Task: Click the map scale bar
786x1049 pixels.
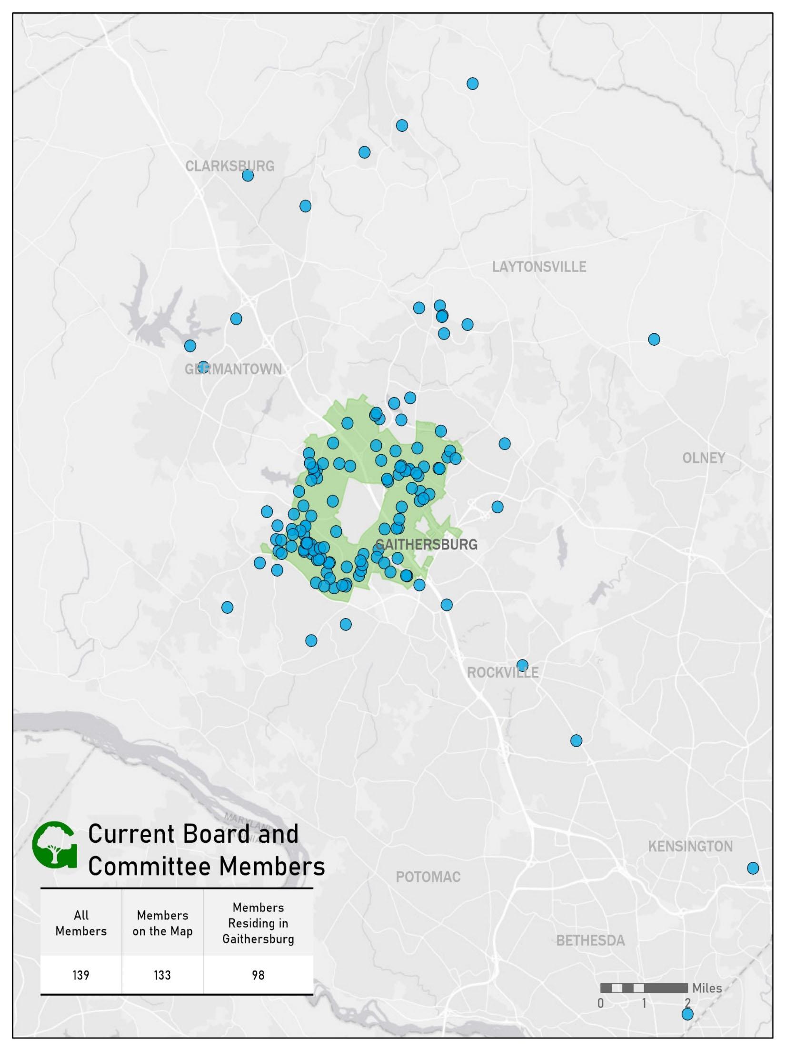Action: (644, 988)
